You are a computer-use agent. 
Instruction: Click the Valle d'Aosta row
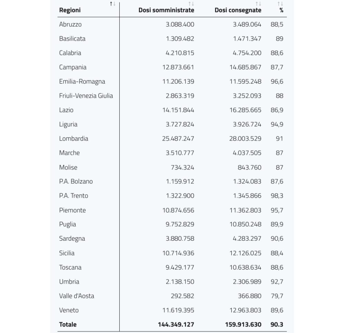172,296
